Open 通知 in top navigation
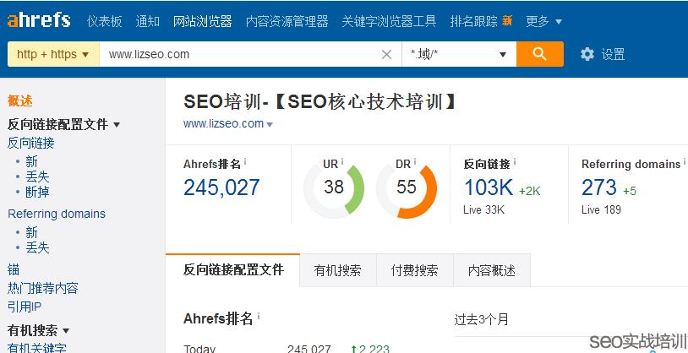688x353 pixels. tap(147, 21)
